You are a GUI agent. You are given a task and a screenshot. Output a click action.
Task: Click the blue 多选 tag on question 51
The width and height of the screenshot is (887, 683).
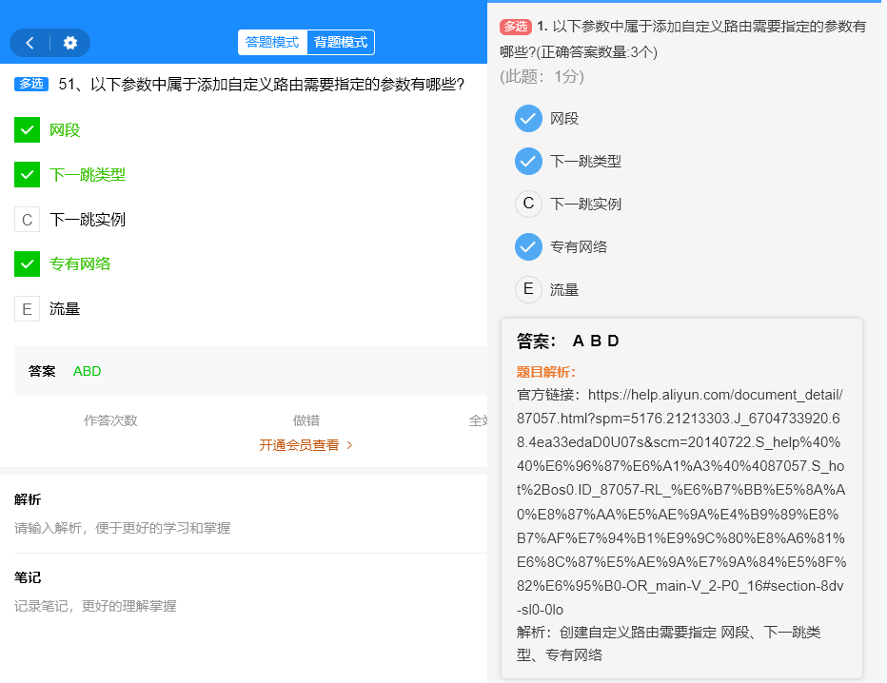(31, 84)
